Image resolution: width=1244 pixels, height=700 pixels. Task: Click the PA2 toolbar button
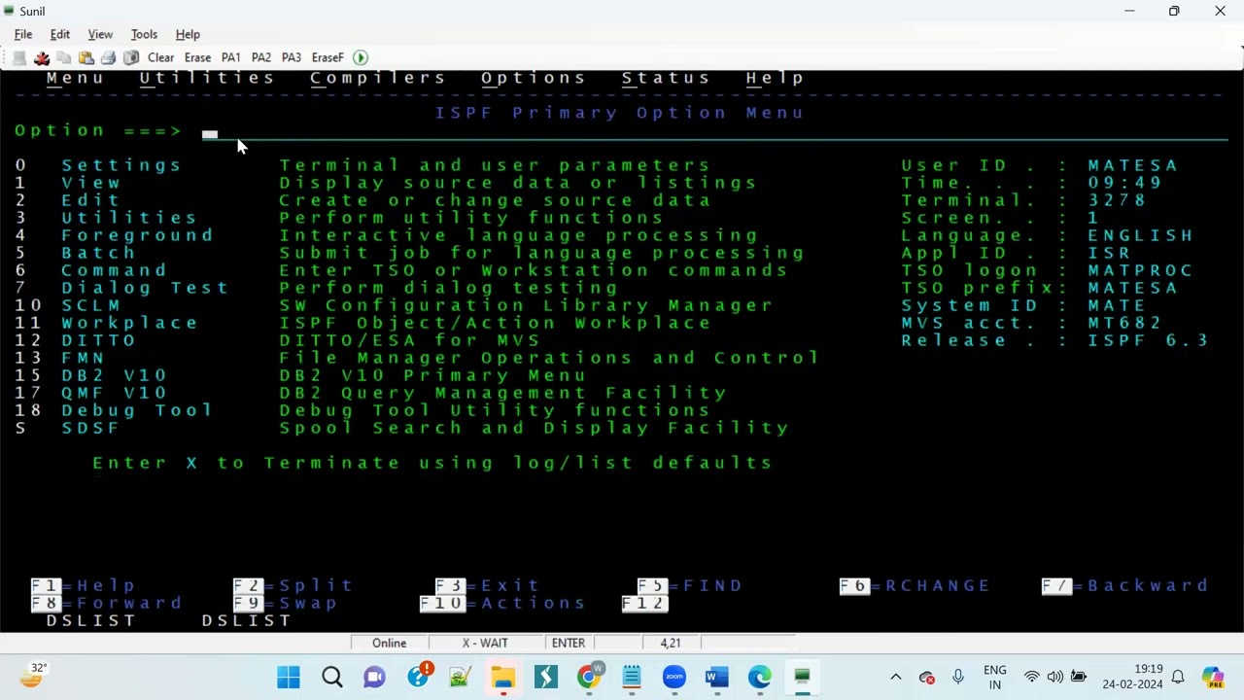[x=261, y=57]
